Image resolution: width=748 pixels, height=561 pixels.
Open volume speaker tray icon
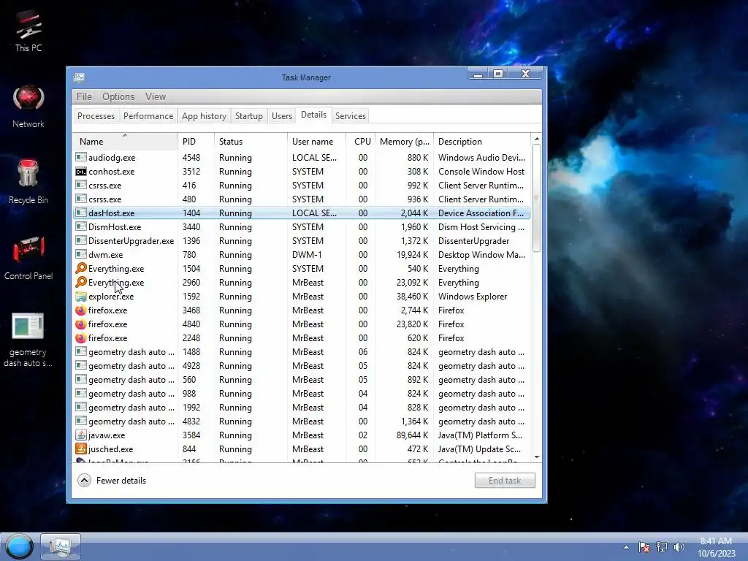coord(679,547)
